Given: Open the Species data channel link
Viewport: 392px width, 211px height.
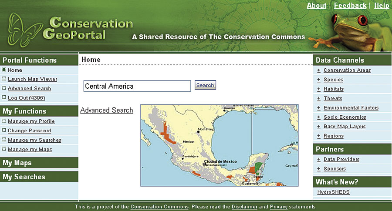Looking at the screenshot, I should (x=334, y=80).
